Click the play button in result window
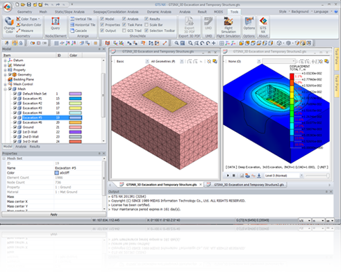This screenshot has width=341, height=278. [x=228, y=176]
